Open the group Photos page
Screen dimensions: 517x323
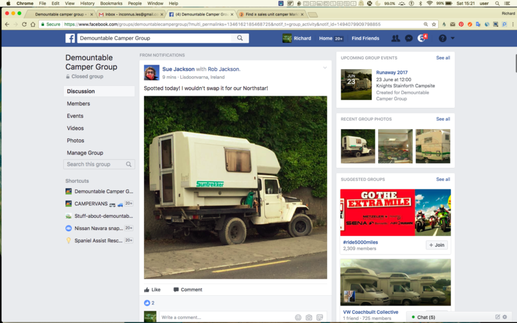pos(76,140)
